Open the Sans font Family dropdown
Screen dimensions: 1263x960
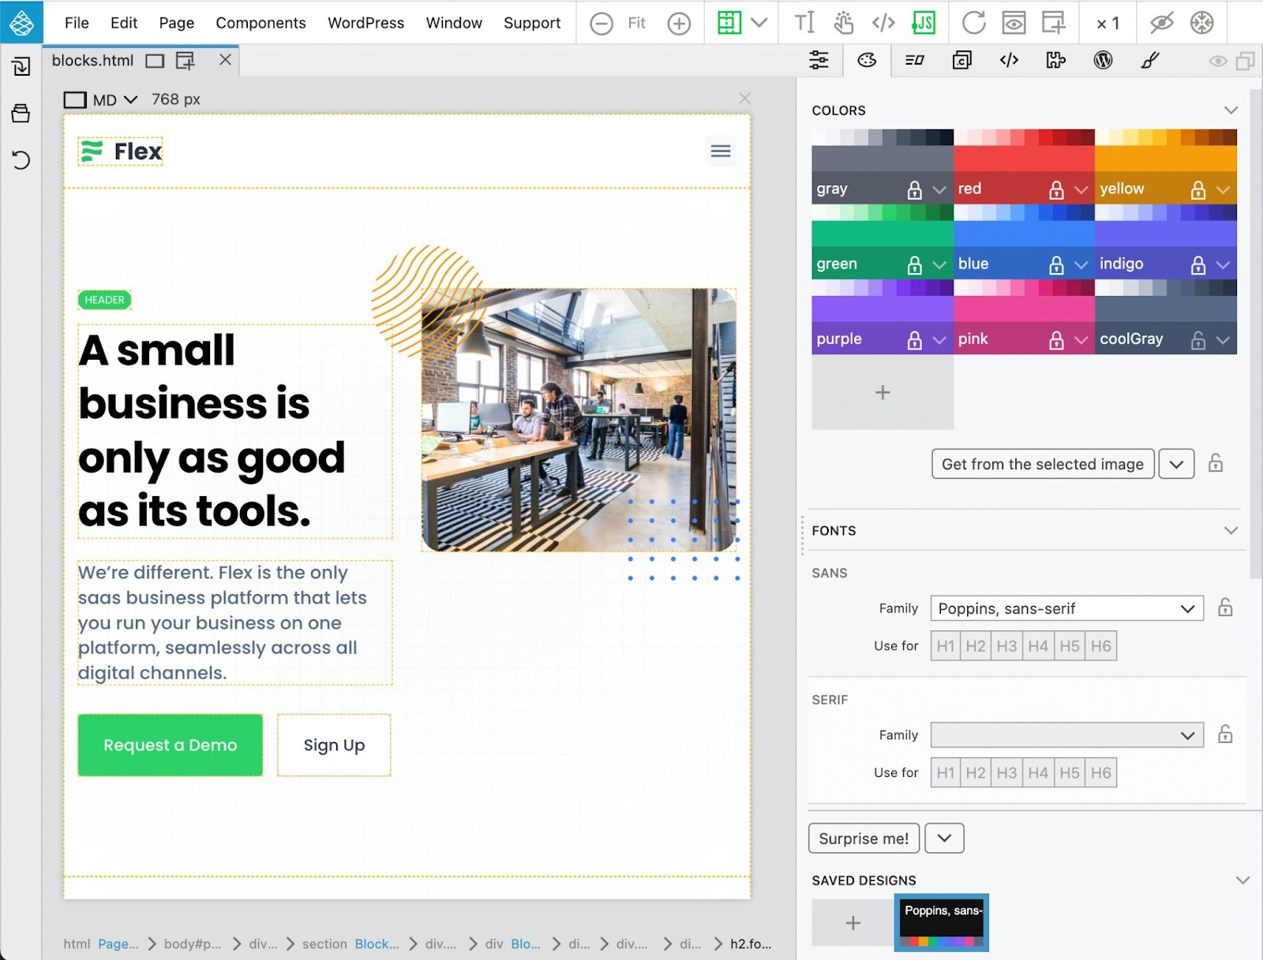click(1067, 608)
